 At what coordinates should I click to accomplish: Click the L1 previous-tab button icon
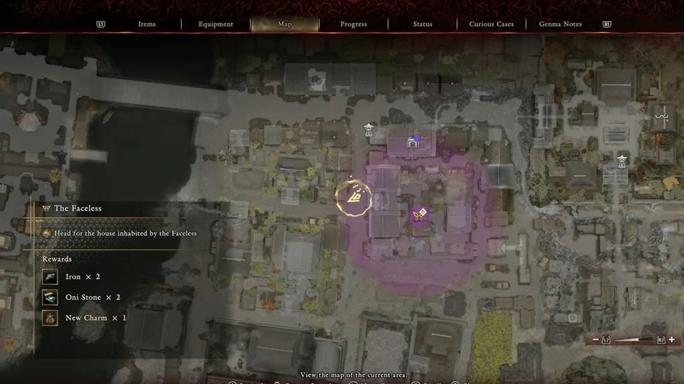[101, 25]
